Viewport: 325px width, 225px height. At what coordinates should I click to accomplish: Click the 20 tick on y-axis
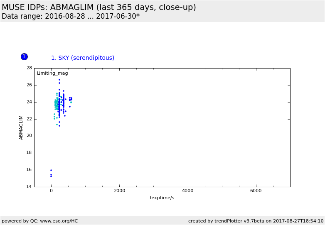(29, 136)
